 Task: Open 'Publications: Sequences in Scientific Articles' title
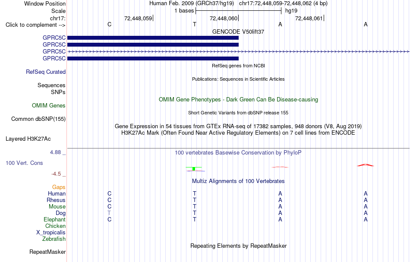238,79
